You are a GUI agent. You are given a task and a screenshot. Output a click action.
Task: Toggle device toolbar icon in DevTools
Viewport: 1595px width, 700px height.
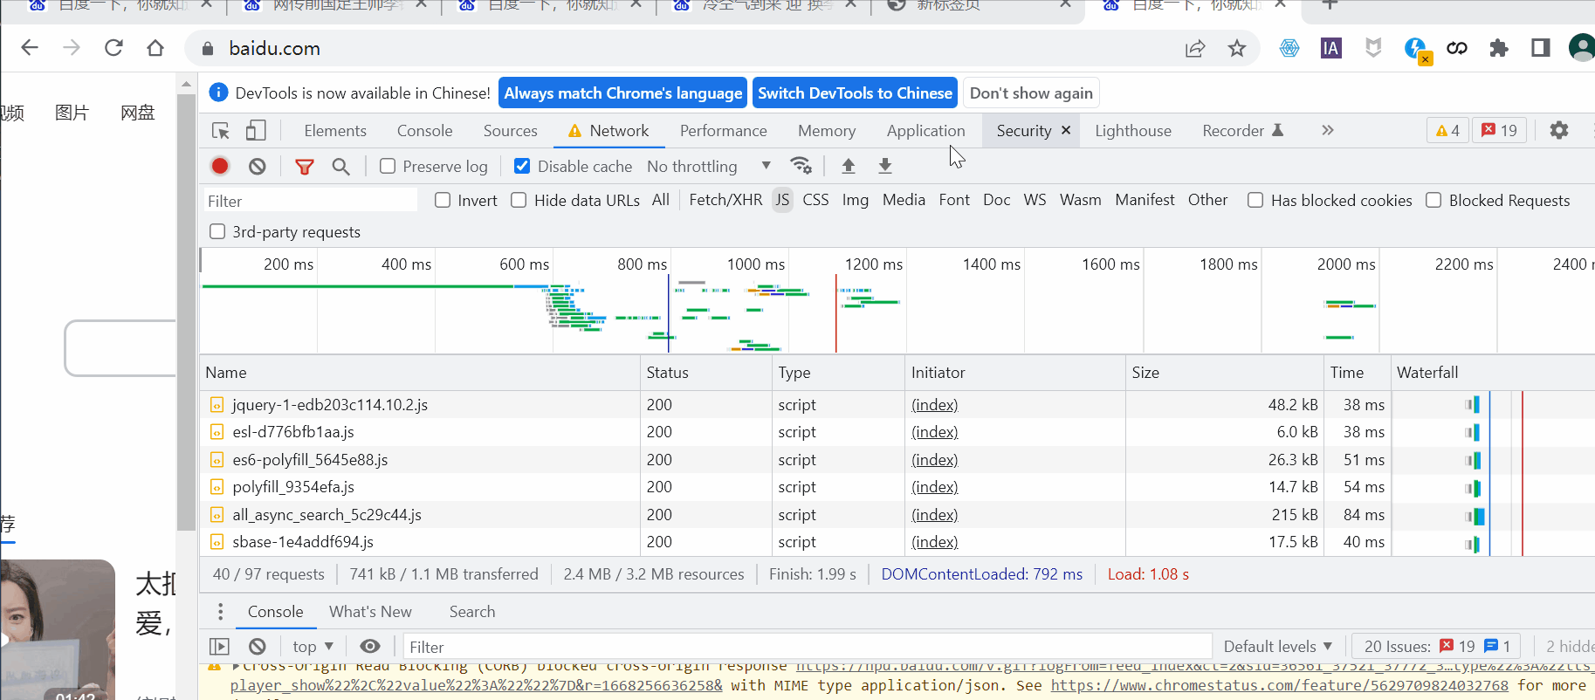point(256,131)
